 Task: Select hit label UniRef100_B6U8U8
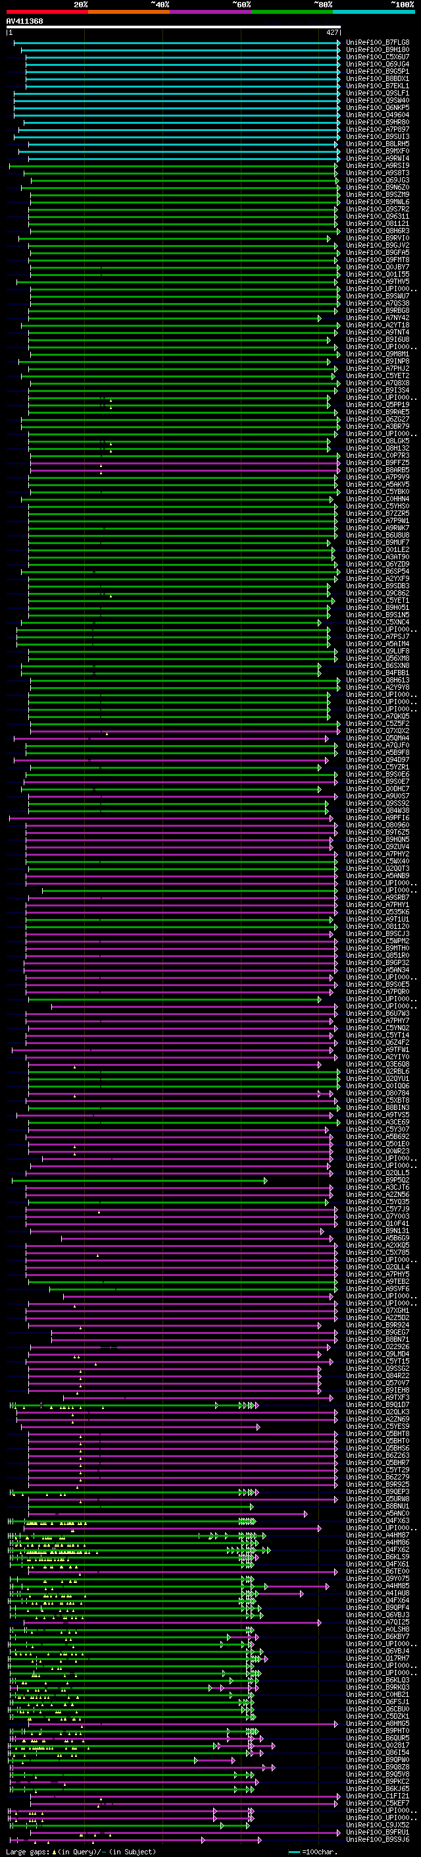click(x=378, y=535)
